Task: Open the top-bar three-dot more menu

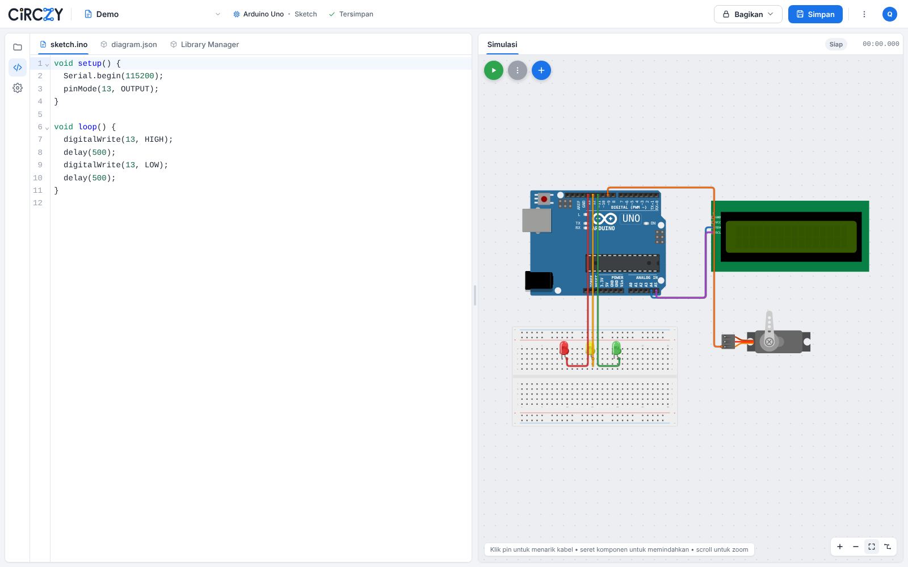Action: tap(864, 14)
